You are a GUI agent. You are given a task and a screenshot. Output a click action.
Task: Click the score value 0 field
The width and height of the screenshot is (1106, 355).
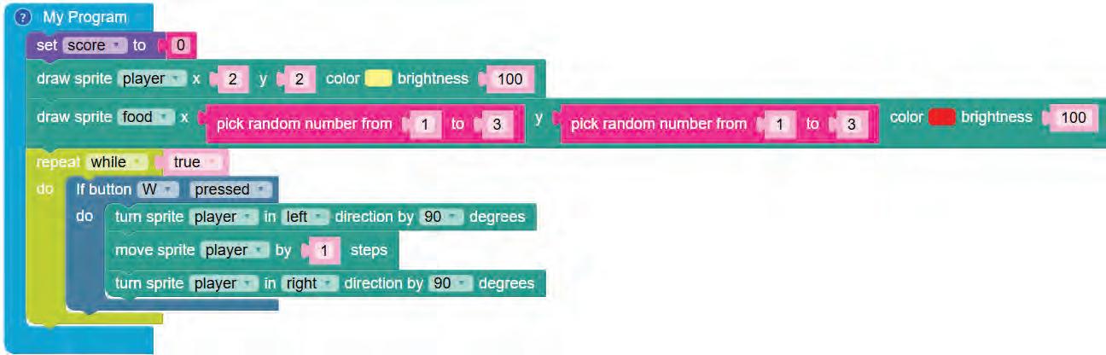(x=180, y=45)
